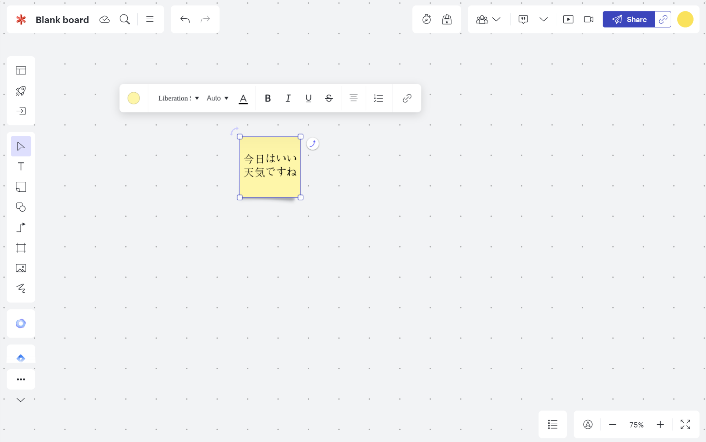Select the Text tool in sidebar

21,167
